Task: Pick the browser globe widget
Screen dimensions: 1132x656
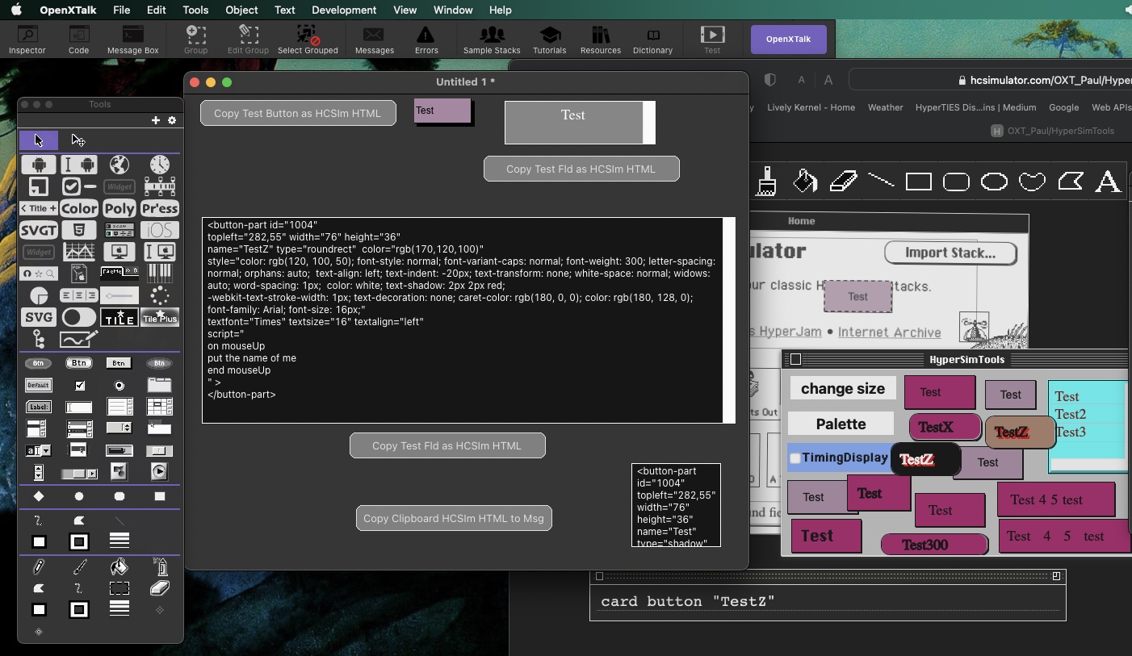Action: [x=119, y=165]
